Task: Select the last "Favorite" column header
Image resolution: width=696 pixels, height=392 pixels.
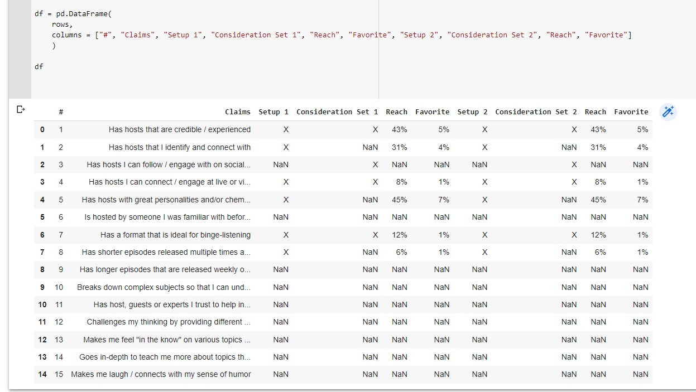Action: click(x=631, y=112)
